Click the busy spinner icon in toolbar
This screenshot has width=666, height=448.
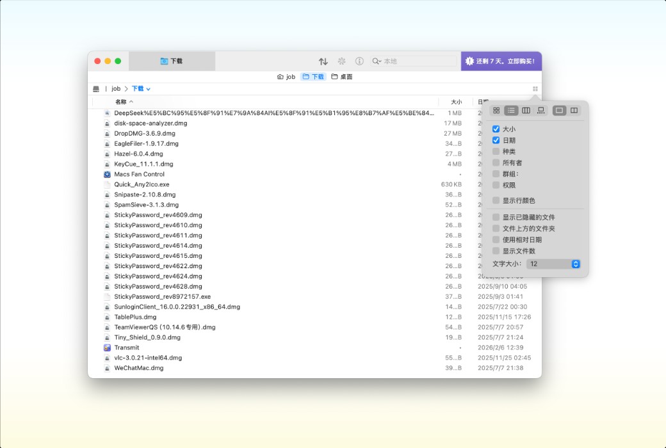[x=341, y=61]
